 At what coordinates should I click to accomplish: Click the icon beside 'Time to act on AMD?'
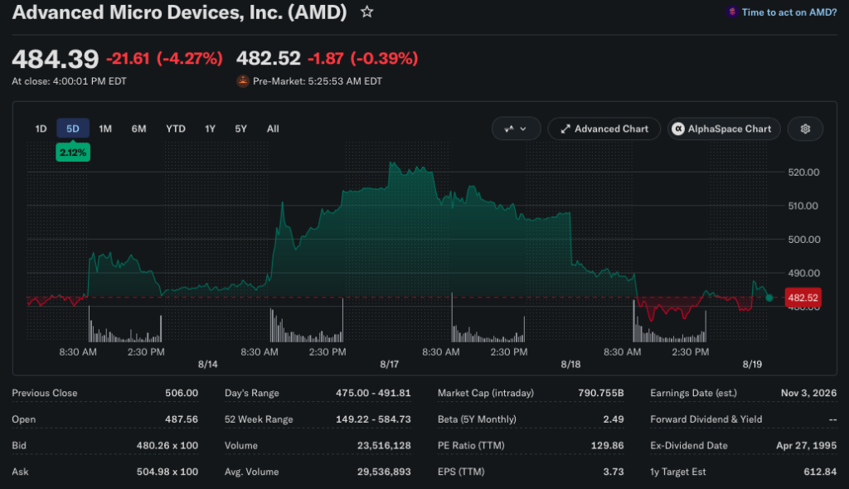click(732, 12)
